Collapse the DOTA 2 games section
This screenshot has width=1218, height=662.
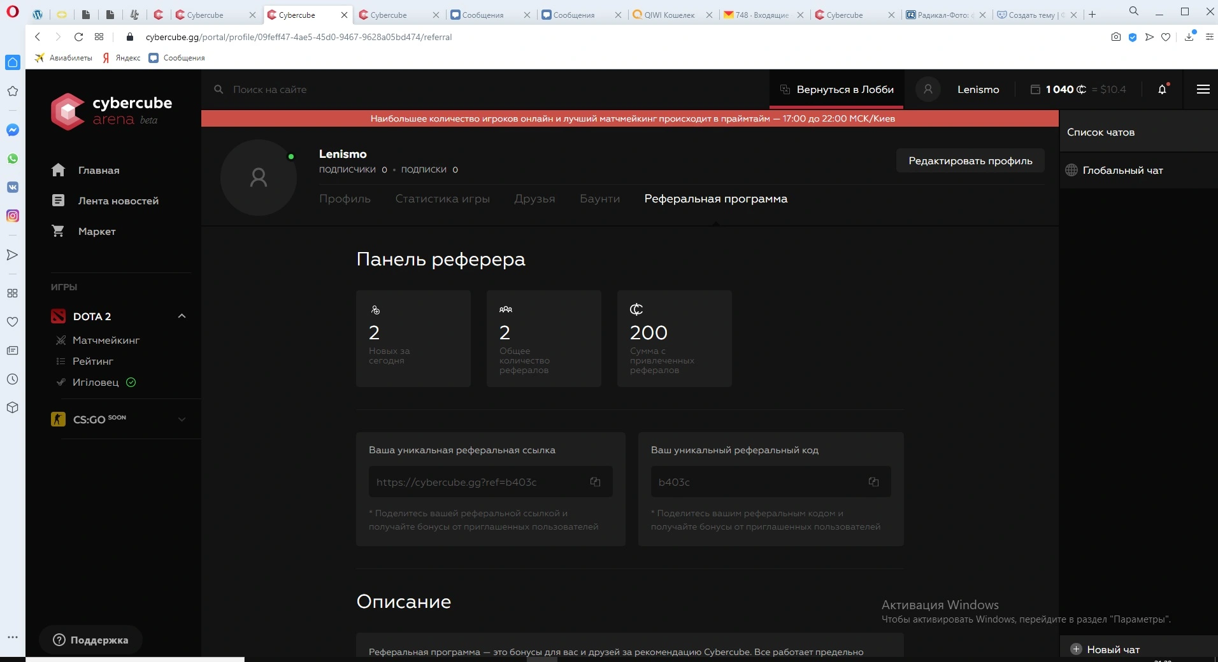(x=182, y=316)
